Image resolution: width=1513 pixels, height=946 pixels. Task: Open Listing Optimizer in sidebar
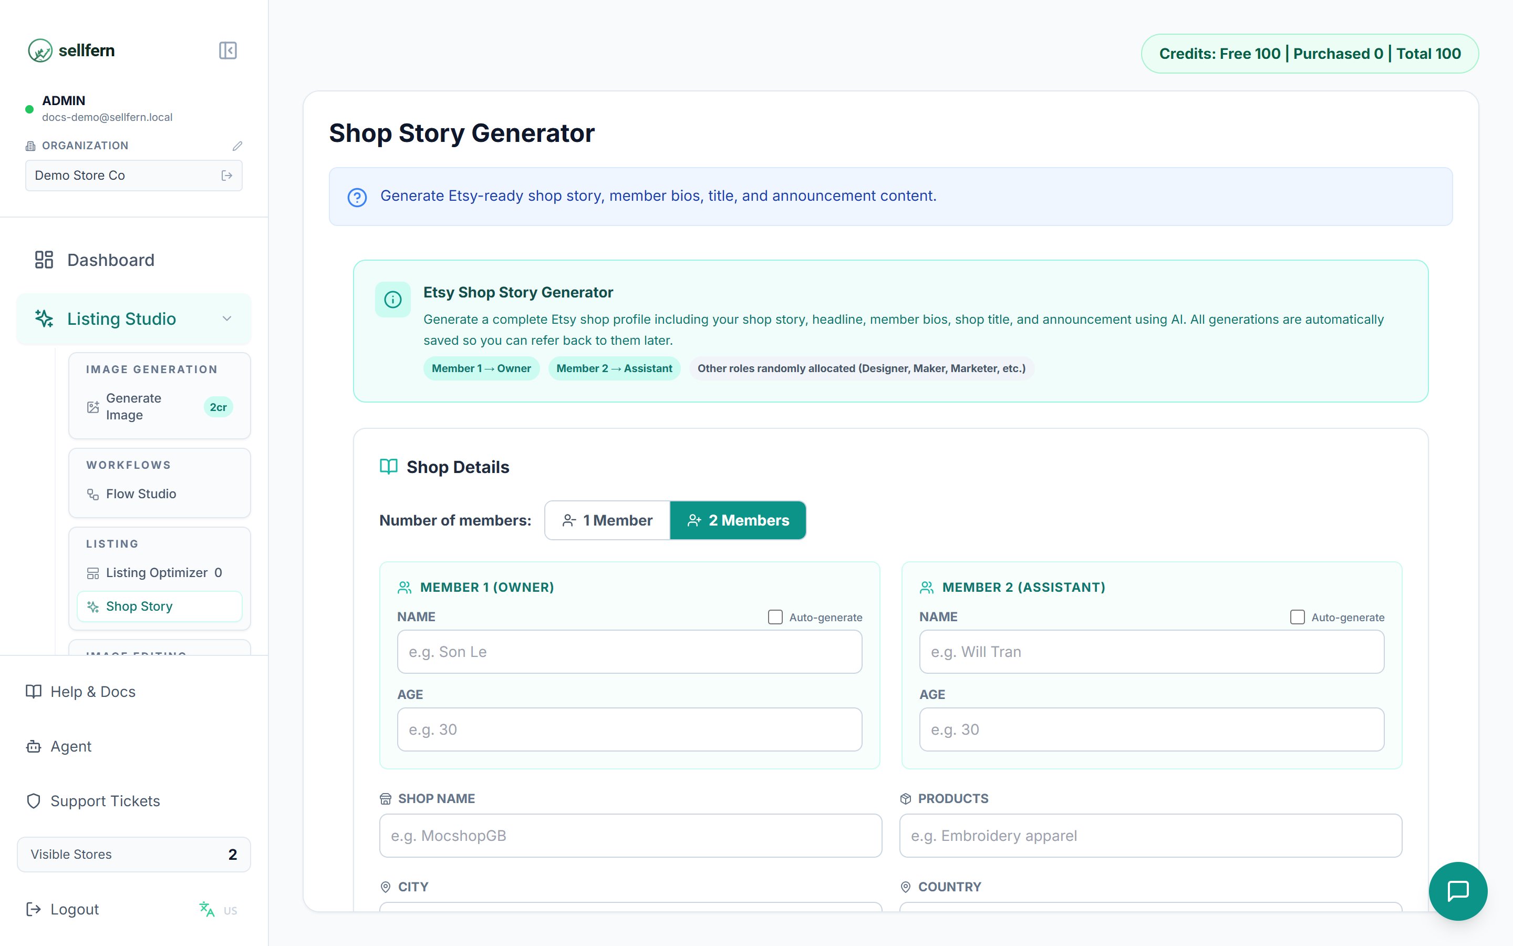[x=159, y=573]
